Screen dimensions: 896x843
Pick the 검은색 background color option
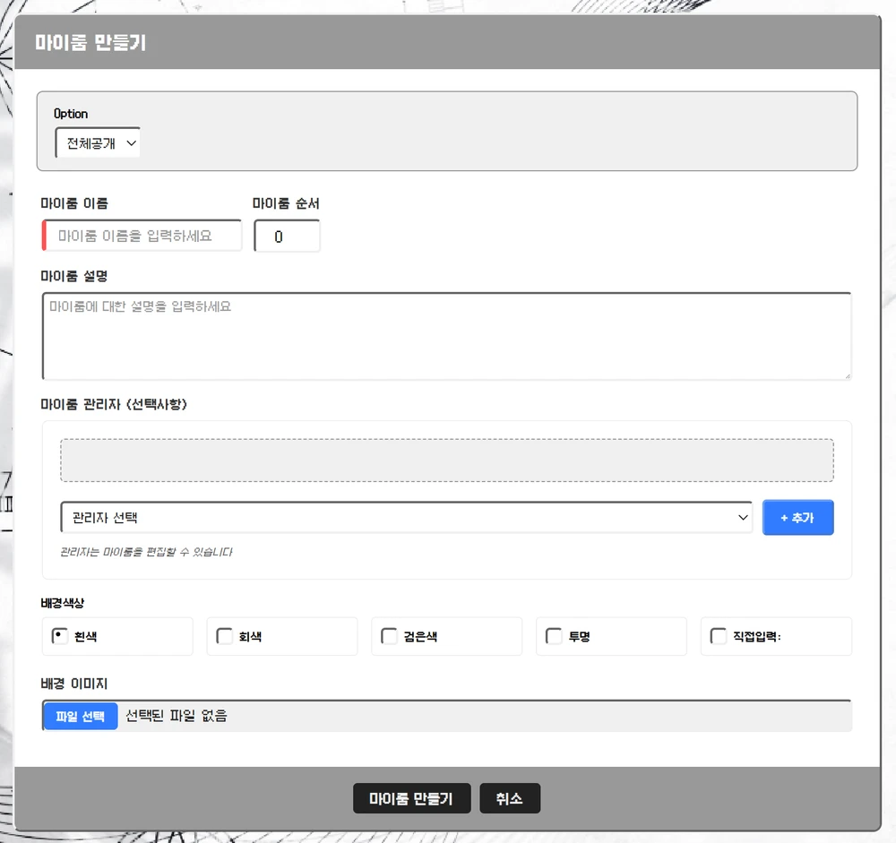pos(390,636)
